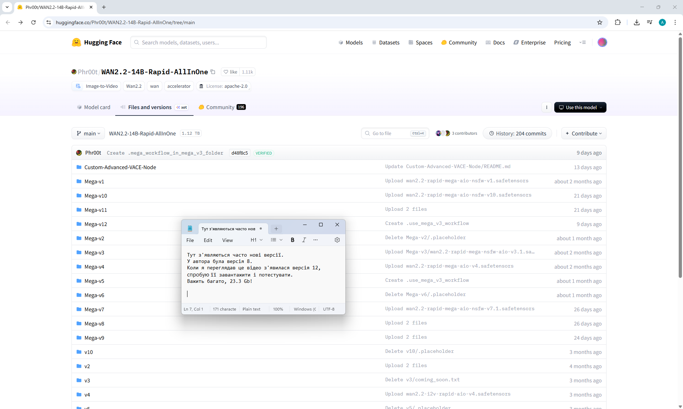Open three-dot options next to Use this model
This screenshot has width=683, height=409.
pyautogui.click(x=546, y=107)
